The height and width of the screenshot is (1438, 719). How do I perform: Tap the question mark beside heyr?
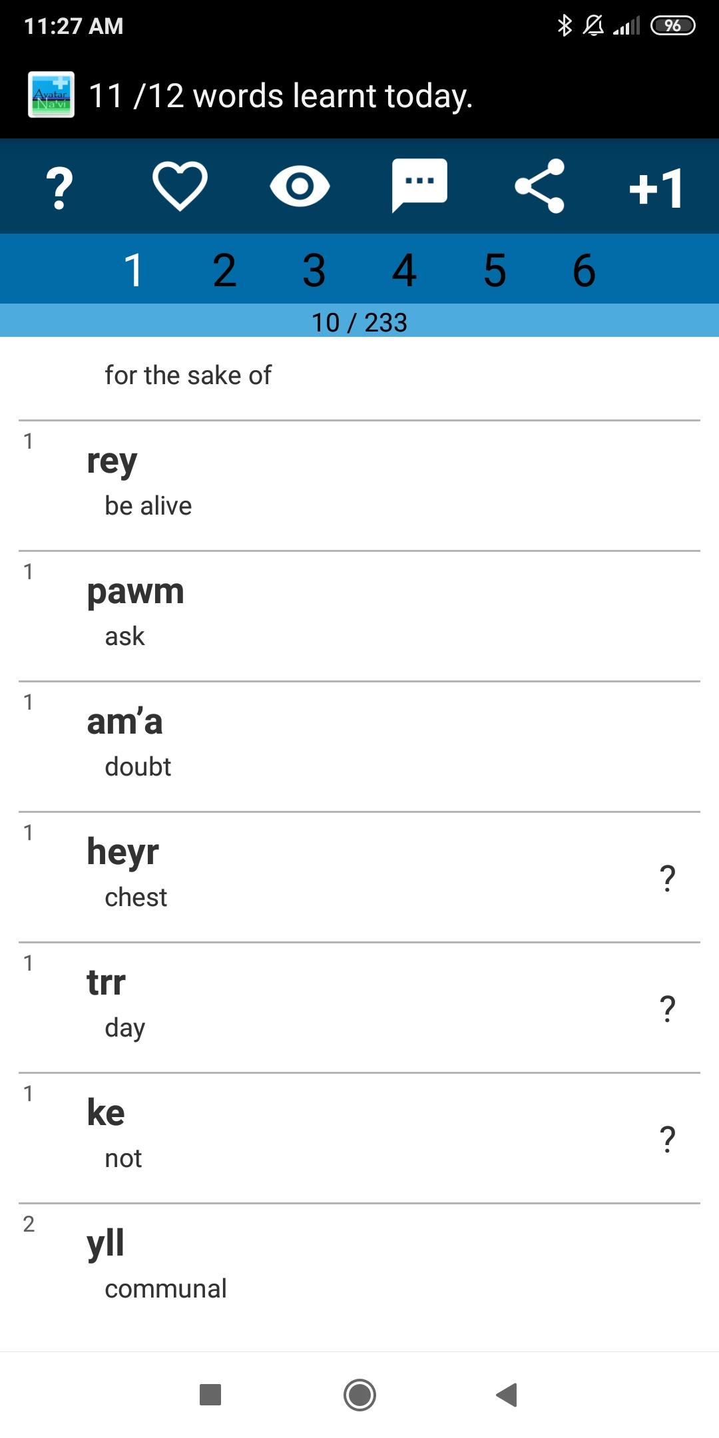(668, 878)
